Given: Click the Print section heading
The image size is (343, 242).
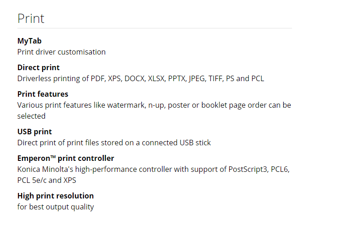Looking at the screenshot, I should (31, 19).
